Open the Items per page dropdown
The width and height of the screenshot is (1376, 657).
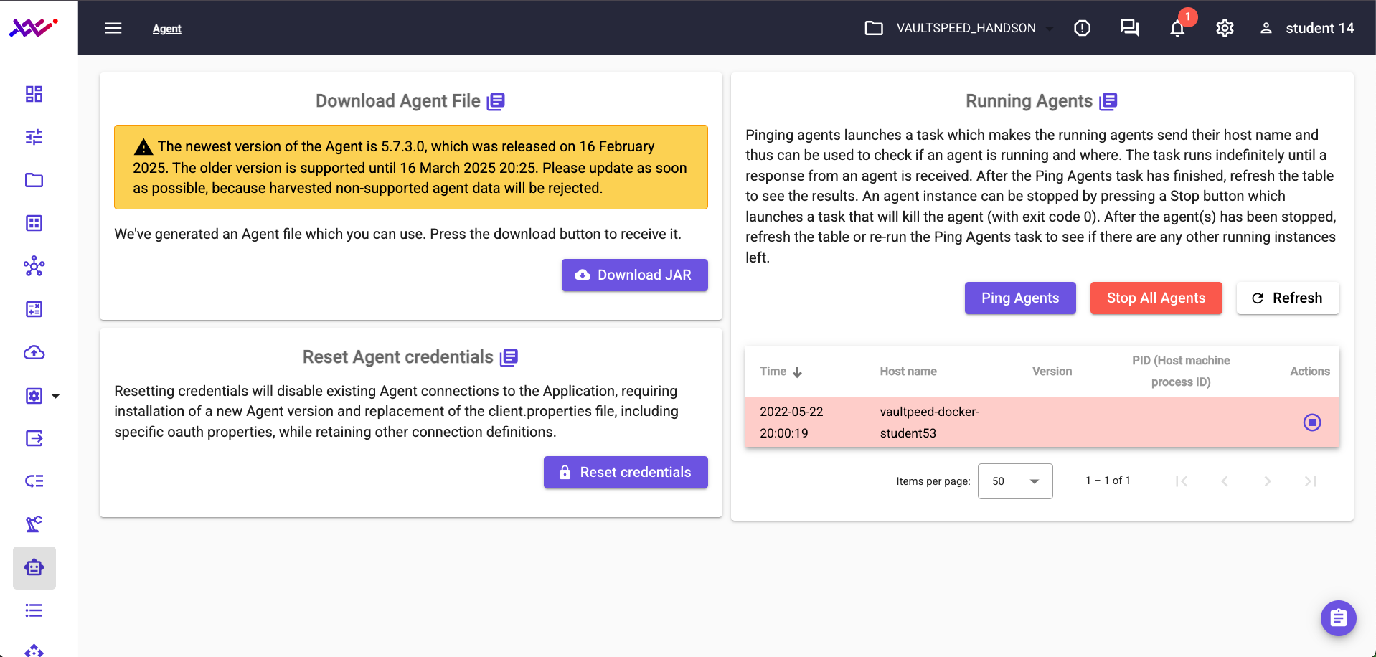(x=1015, y=481)
